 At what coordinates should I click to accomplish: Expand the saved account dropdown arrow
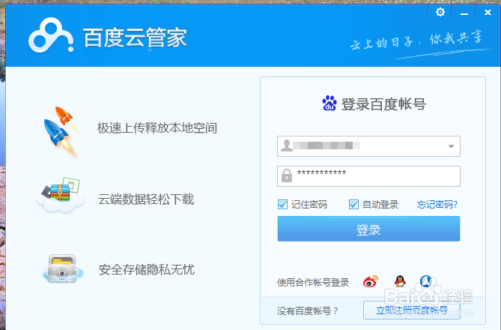tap(451, 146)
